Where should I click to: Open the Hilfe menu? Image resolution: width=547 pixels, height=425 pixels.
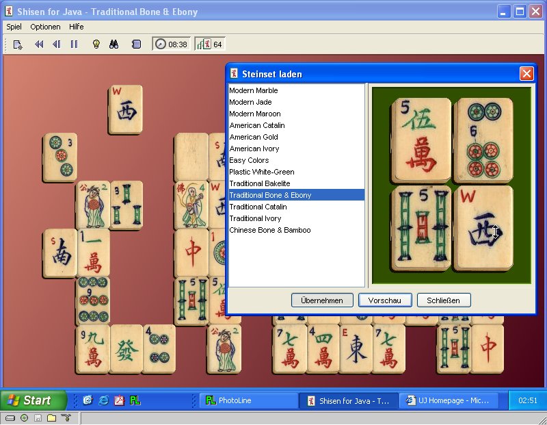77,27
